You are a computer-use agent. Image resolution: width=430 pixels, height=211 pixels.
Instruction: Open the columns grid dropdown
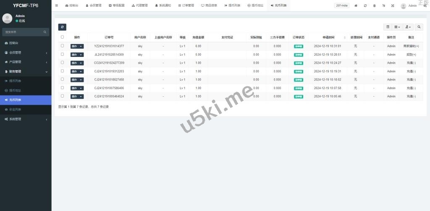click(397, 27)
